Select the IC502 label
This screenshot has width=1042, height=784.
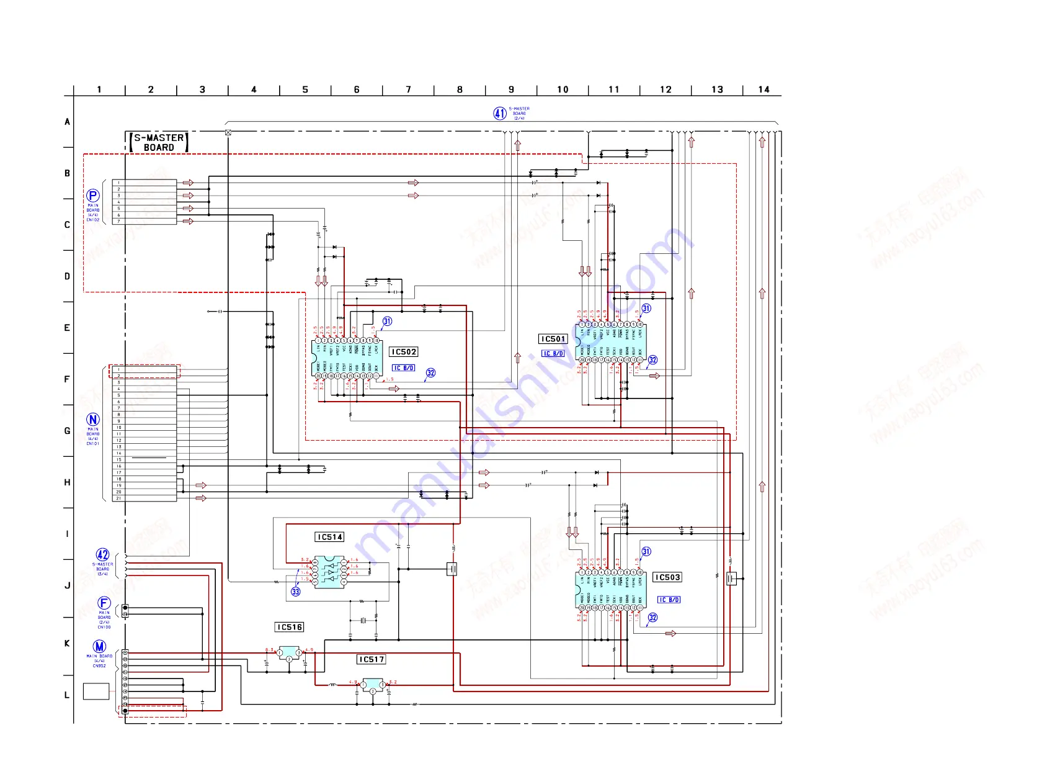404,352
